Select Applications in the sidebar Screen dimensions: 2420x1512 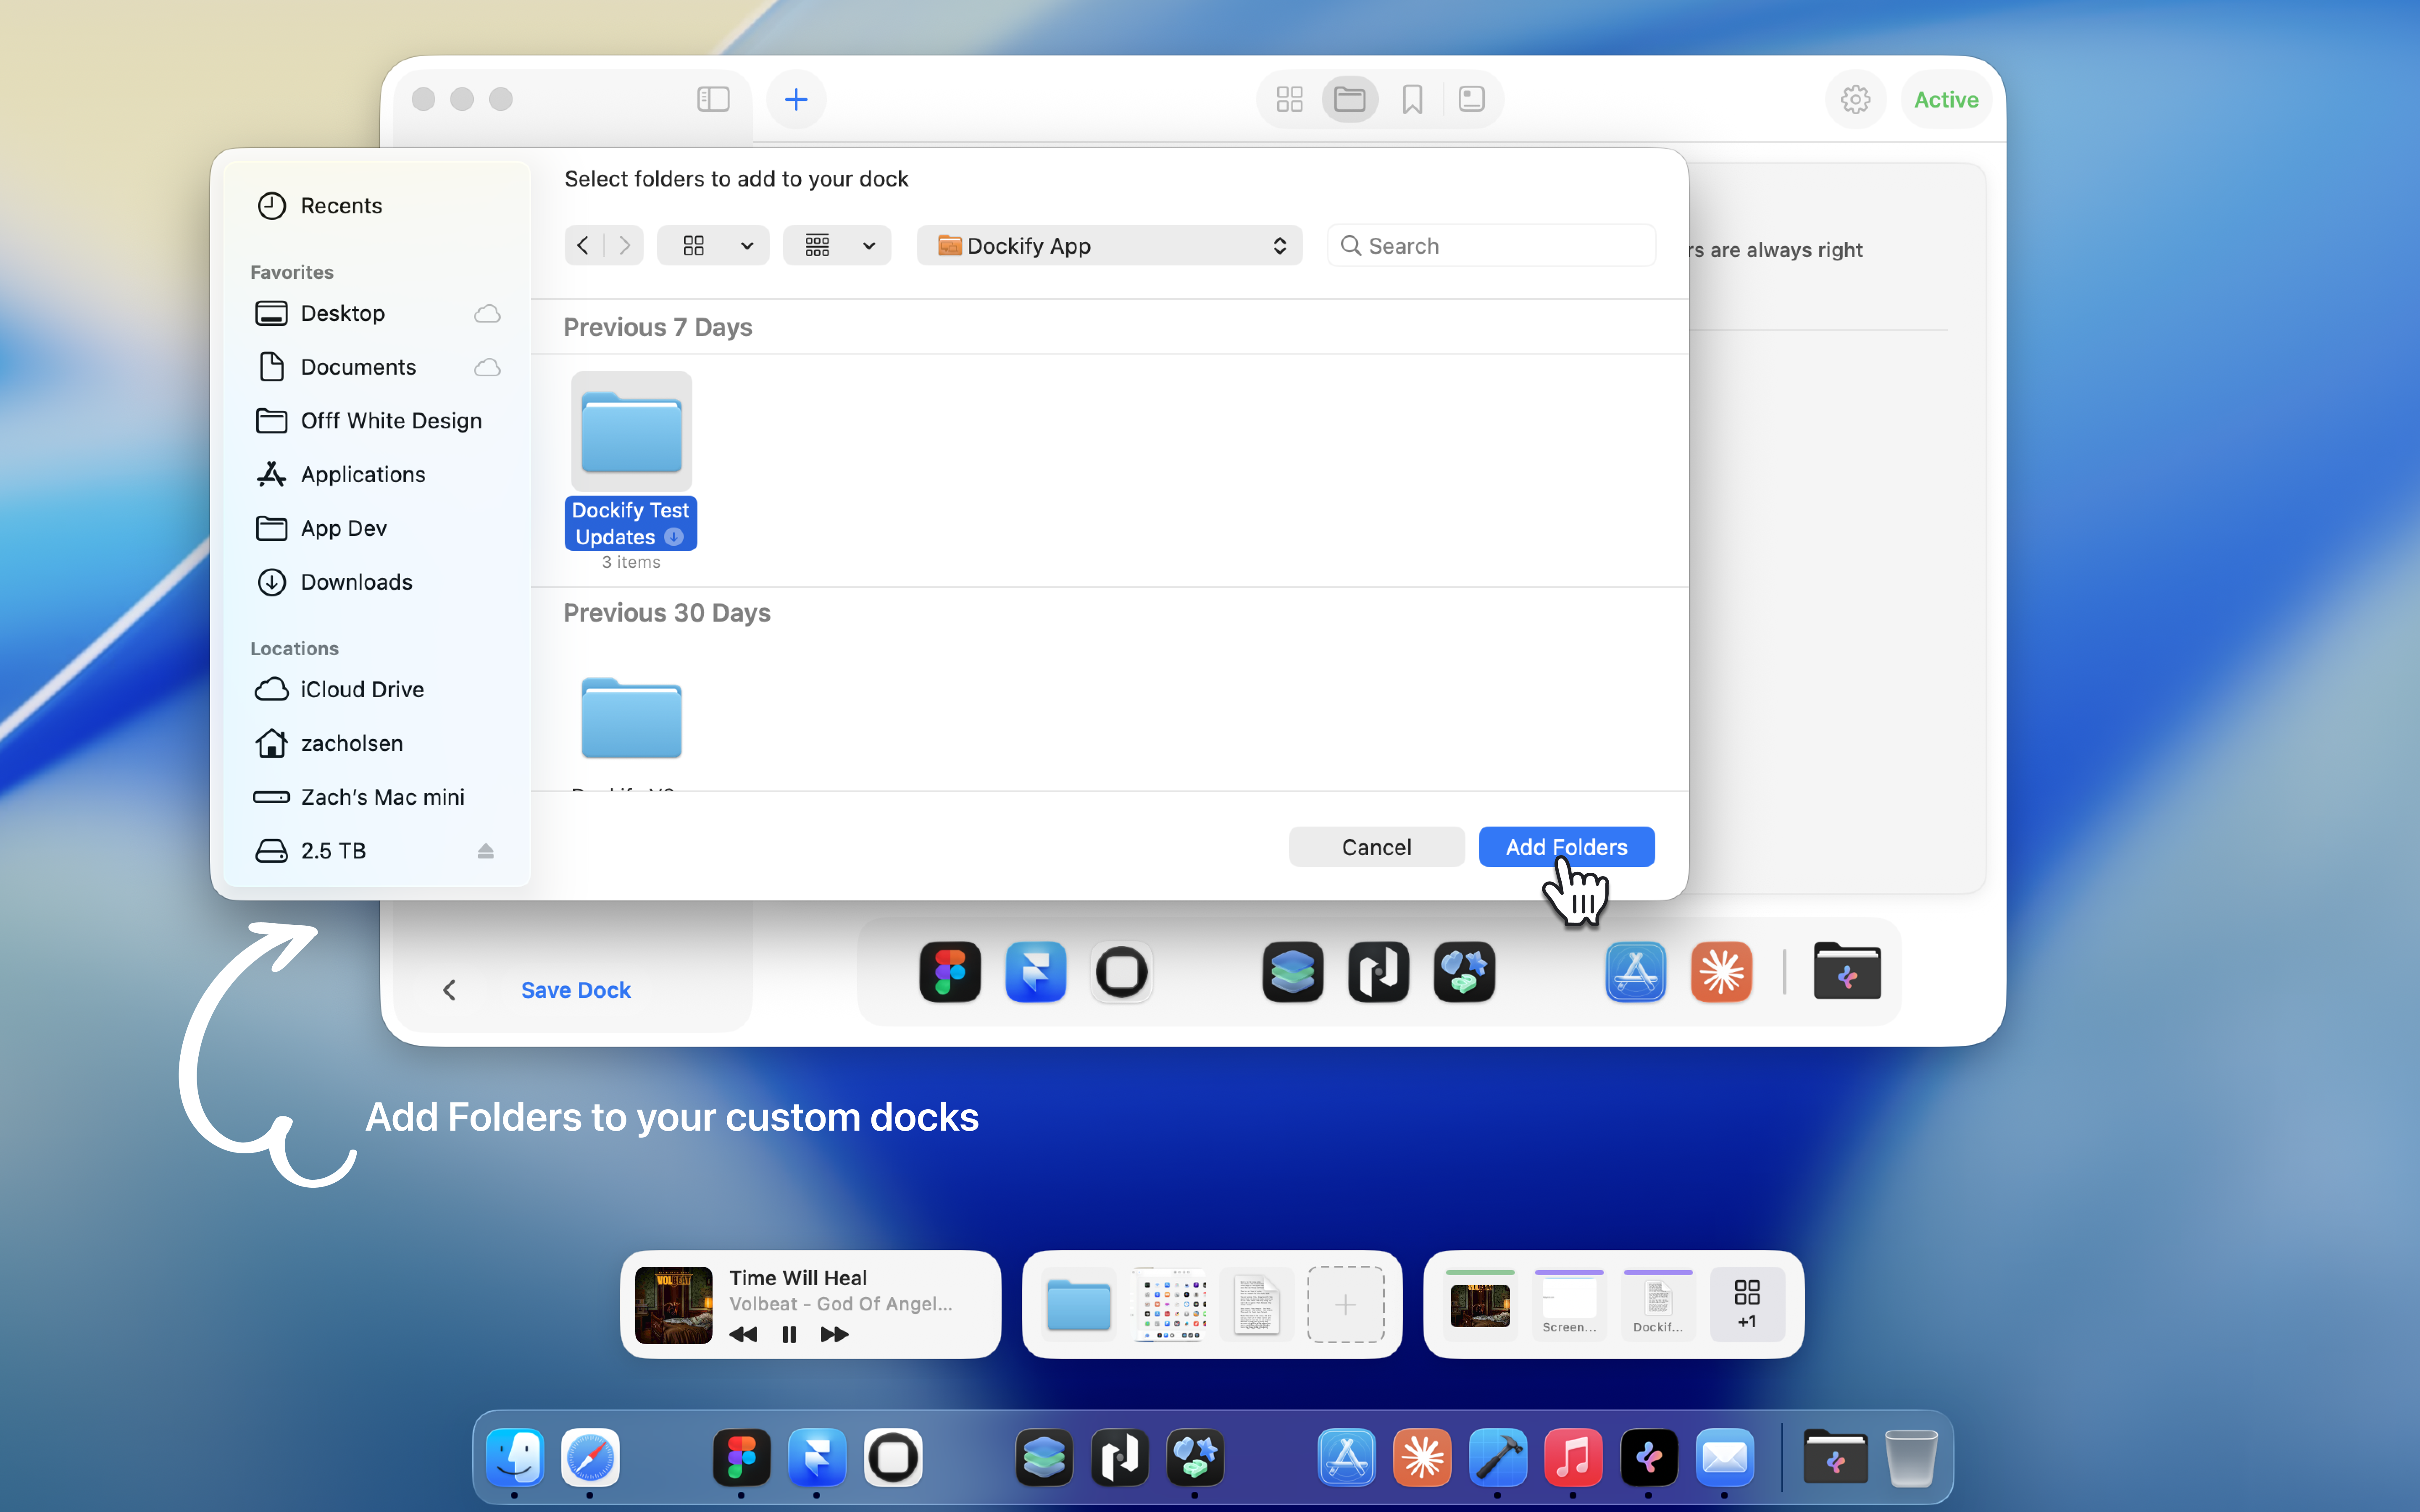pyautogui.click(x=362, y=475)
